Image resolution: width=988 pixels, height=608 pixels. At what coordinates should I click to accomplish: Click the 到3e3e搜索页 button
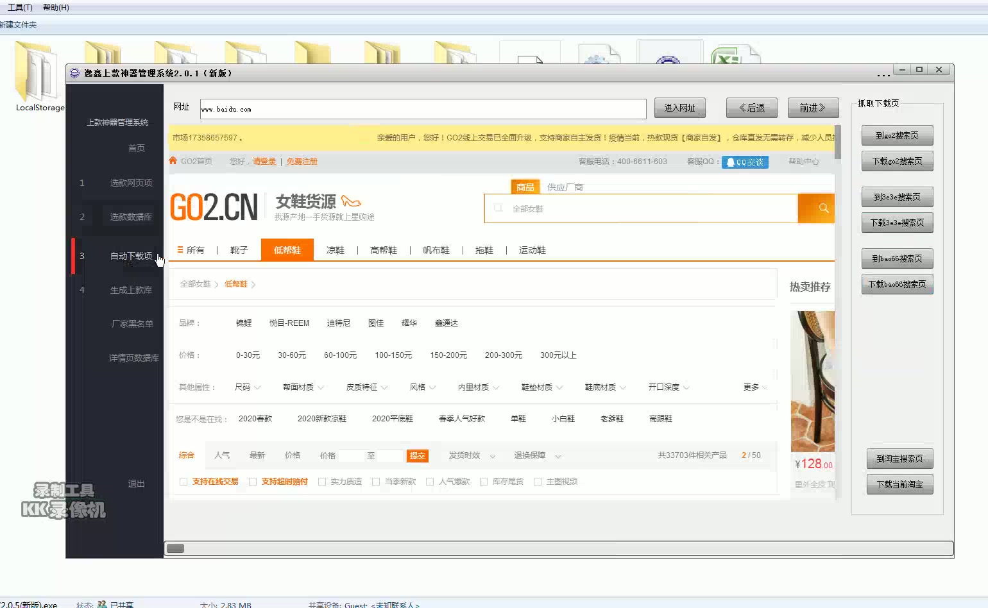click(897, 197)
